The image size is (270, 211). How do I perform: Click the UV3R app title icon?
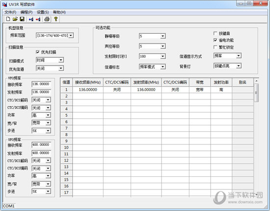4,4
